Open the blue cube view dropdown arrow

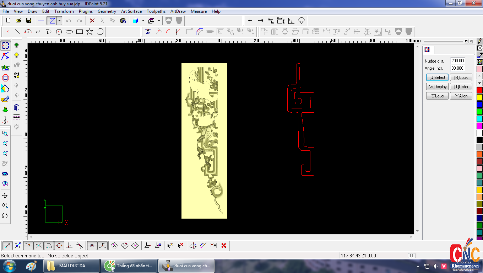click(143, 21)
